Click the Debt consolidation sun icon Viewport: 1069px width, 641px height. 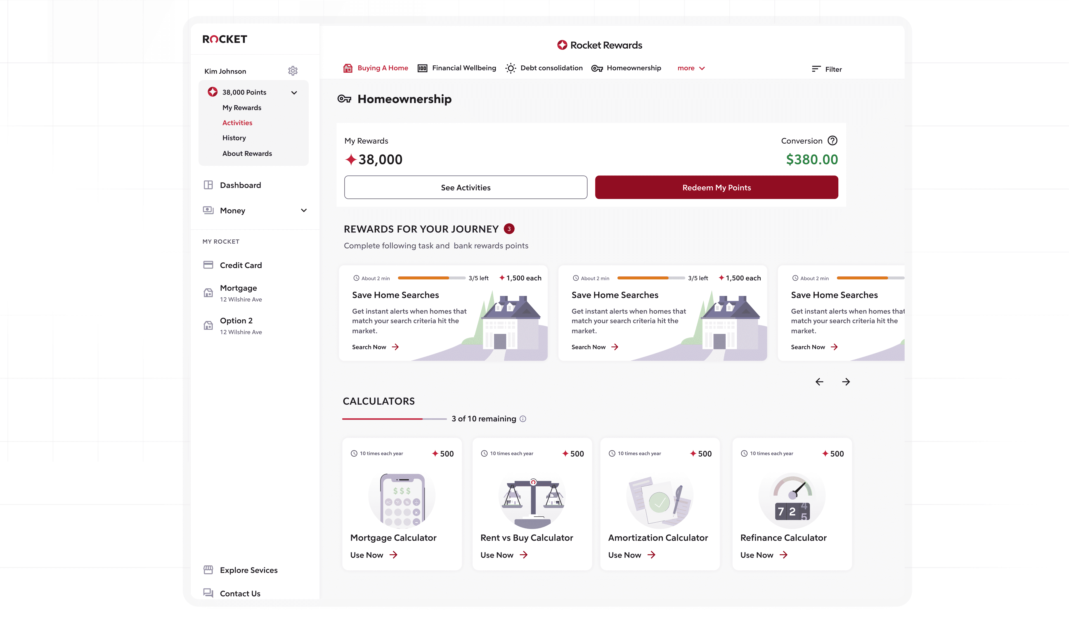(x=511, y=68)
